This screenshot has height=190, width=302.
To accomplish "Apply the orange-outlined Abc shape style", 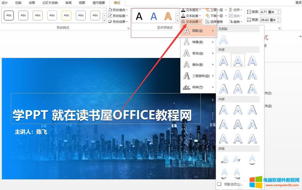I will pyautogui.click(x=37, y=15).
